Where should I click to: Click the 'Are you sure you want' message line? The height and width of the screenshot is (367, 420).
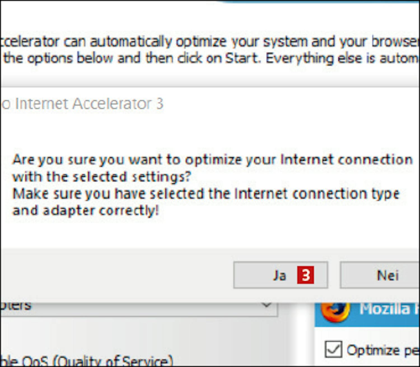(x=212, y=160)
